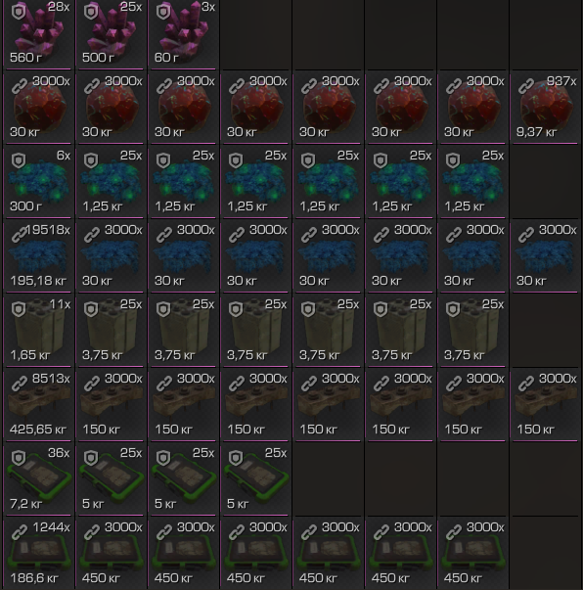The image size is (583, 590).
Task: Pick the 6x green moss item
Action: point(38,183)
